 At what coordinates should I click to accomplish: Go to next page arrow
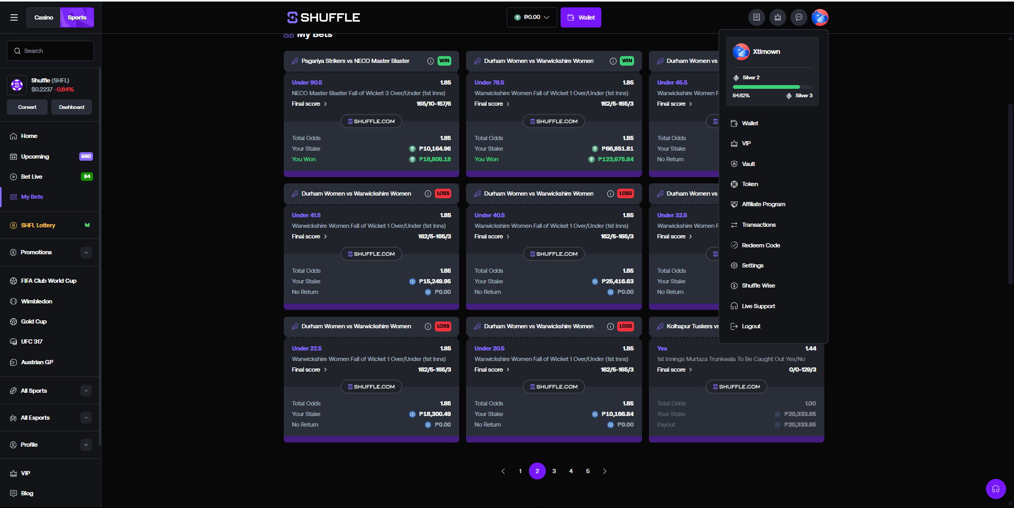coord(605,471)
